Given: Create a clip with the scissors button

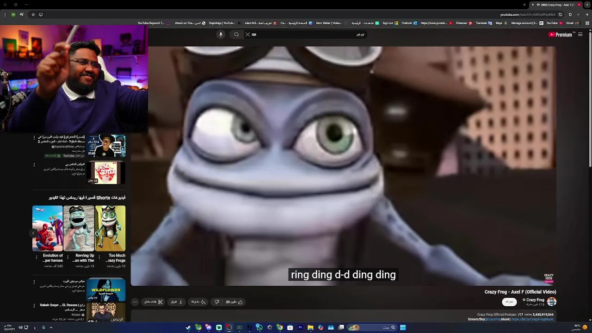Looking at the screenshot, I should tap(154, 302).
